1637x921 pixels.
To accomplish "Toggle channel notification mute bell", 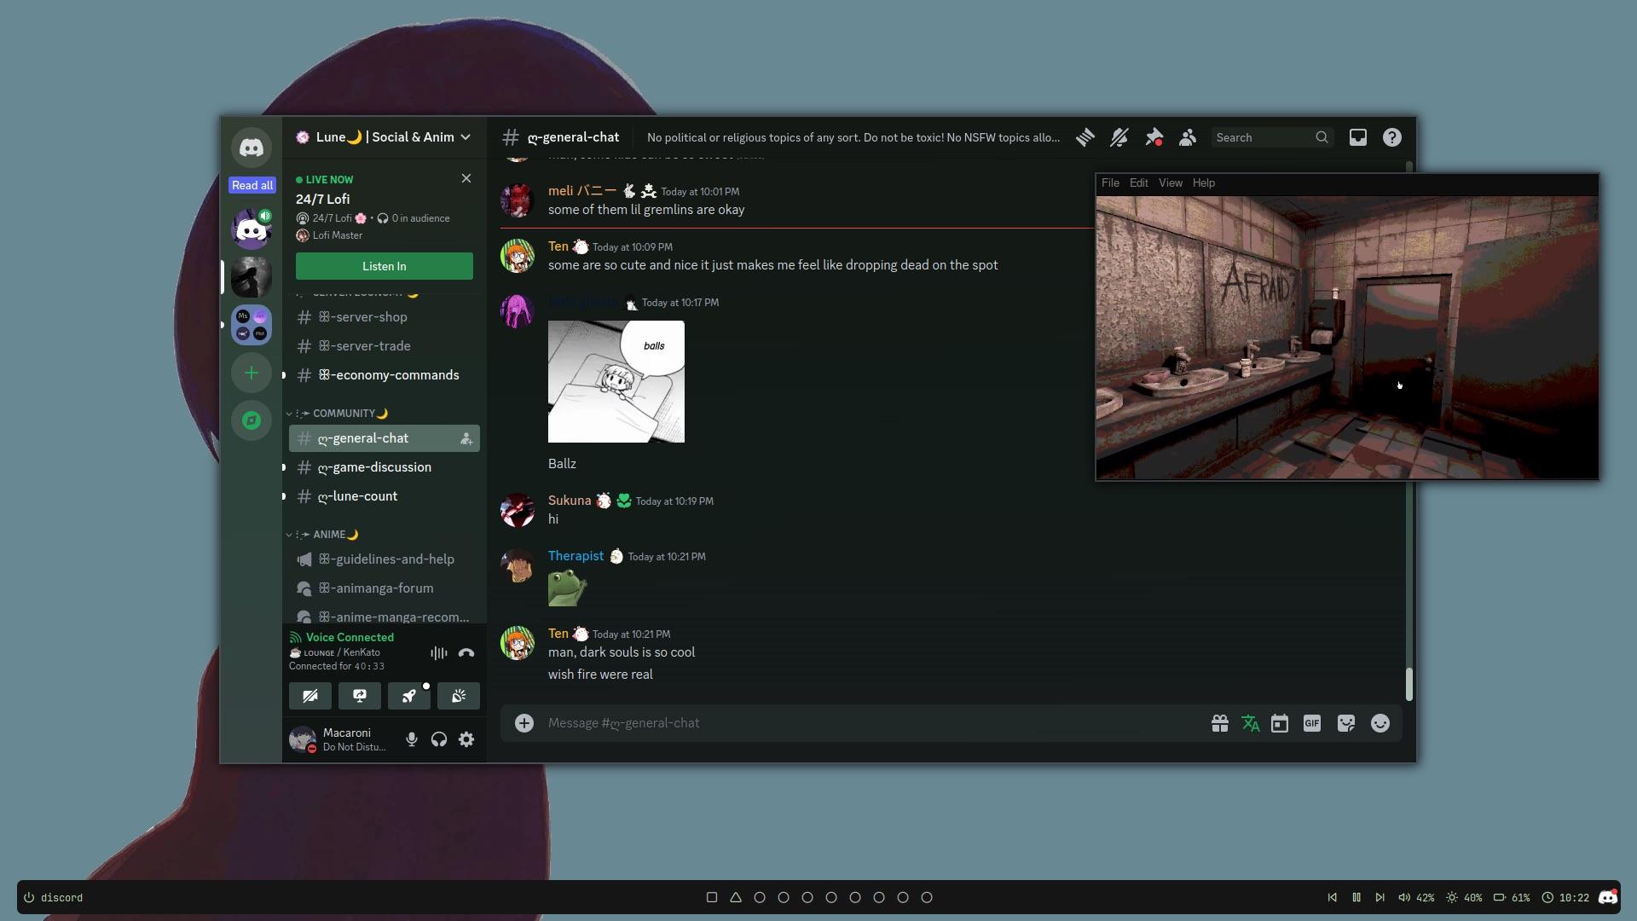I will (1119, 137).
